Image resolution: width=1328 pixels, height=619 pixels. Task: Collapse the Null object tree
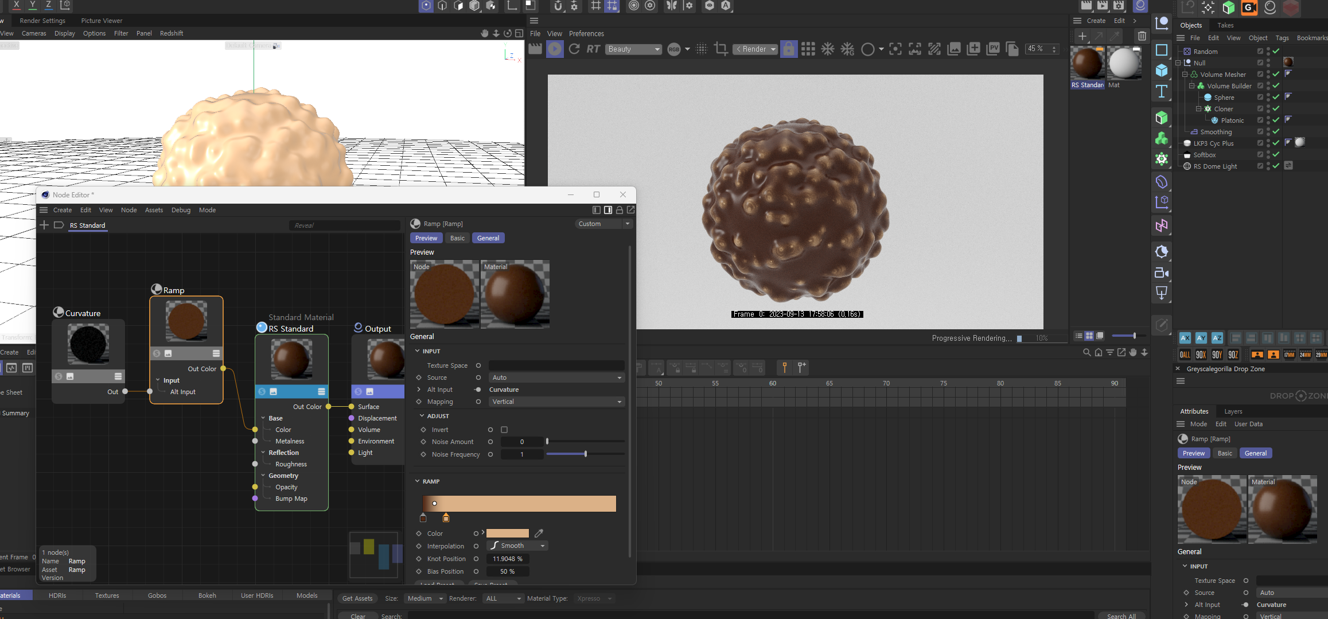[1178, 63]
